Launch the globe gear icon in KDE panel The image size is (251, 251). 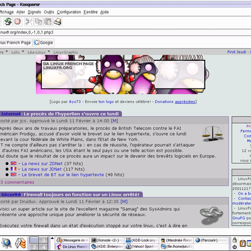coord(7,243)
